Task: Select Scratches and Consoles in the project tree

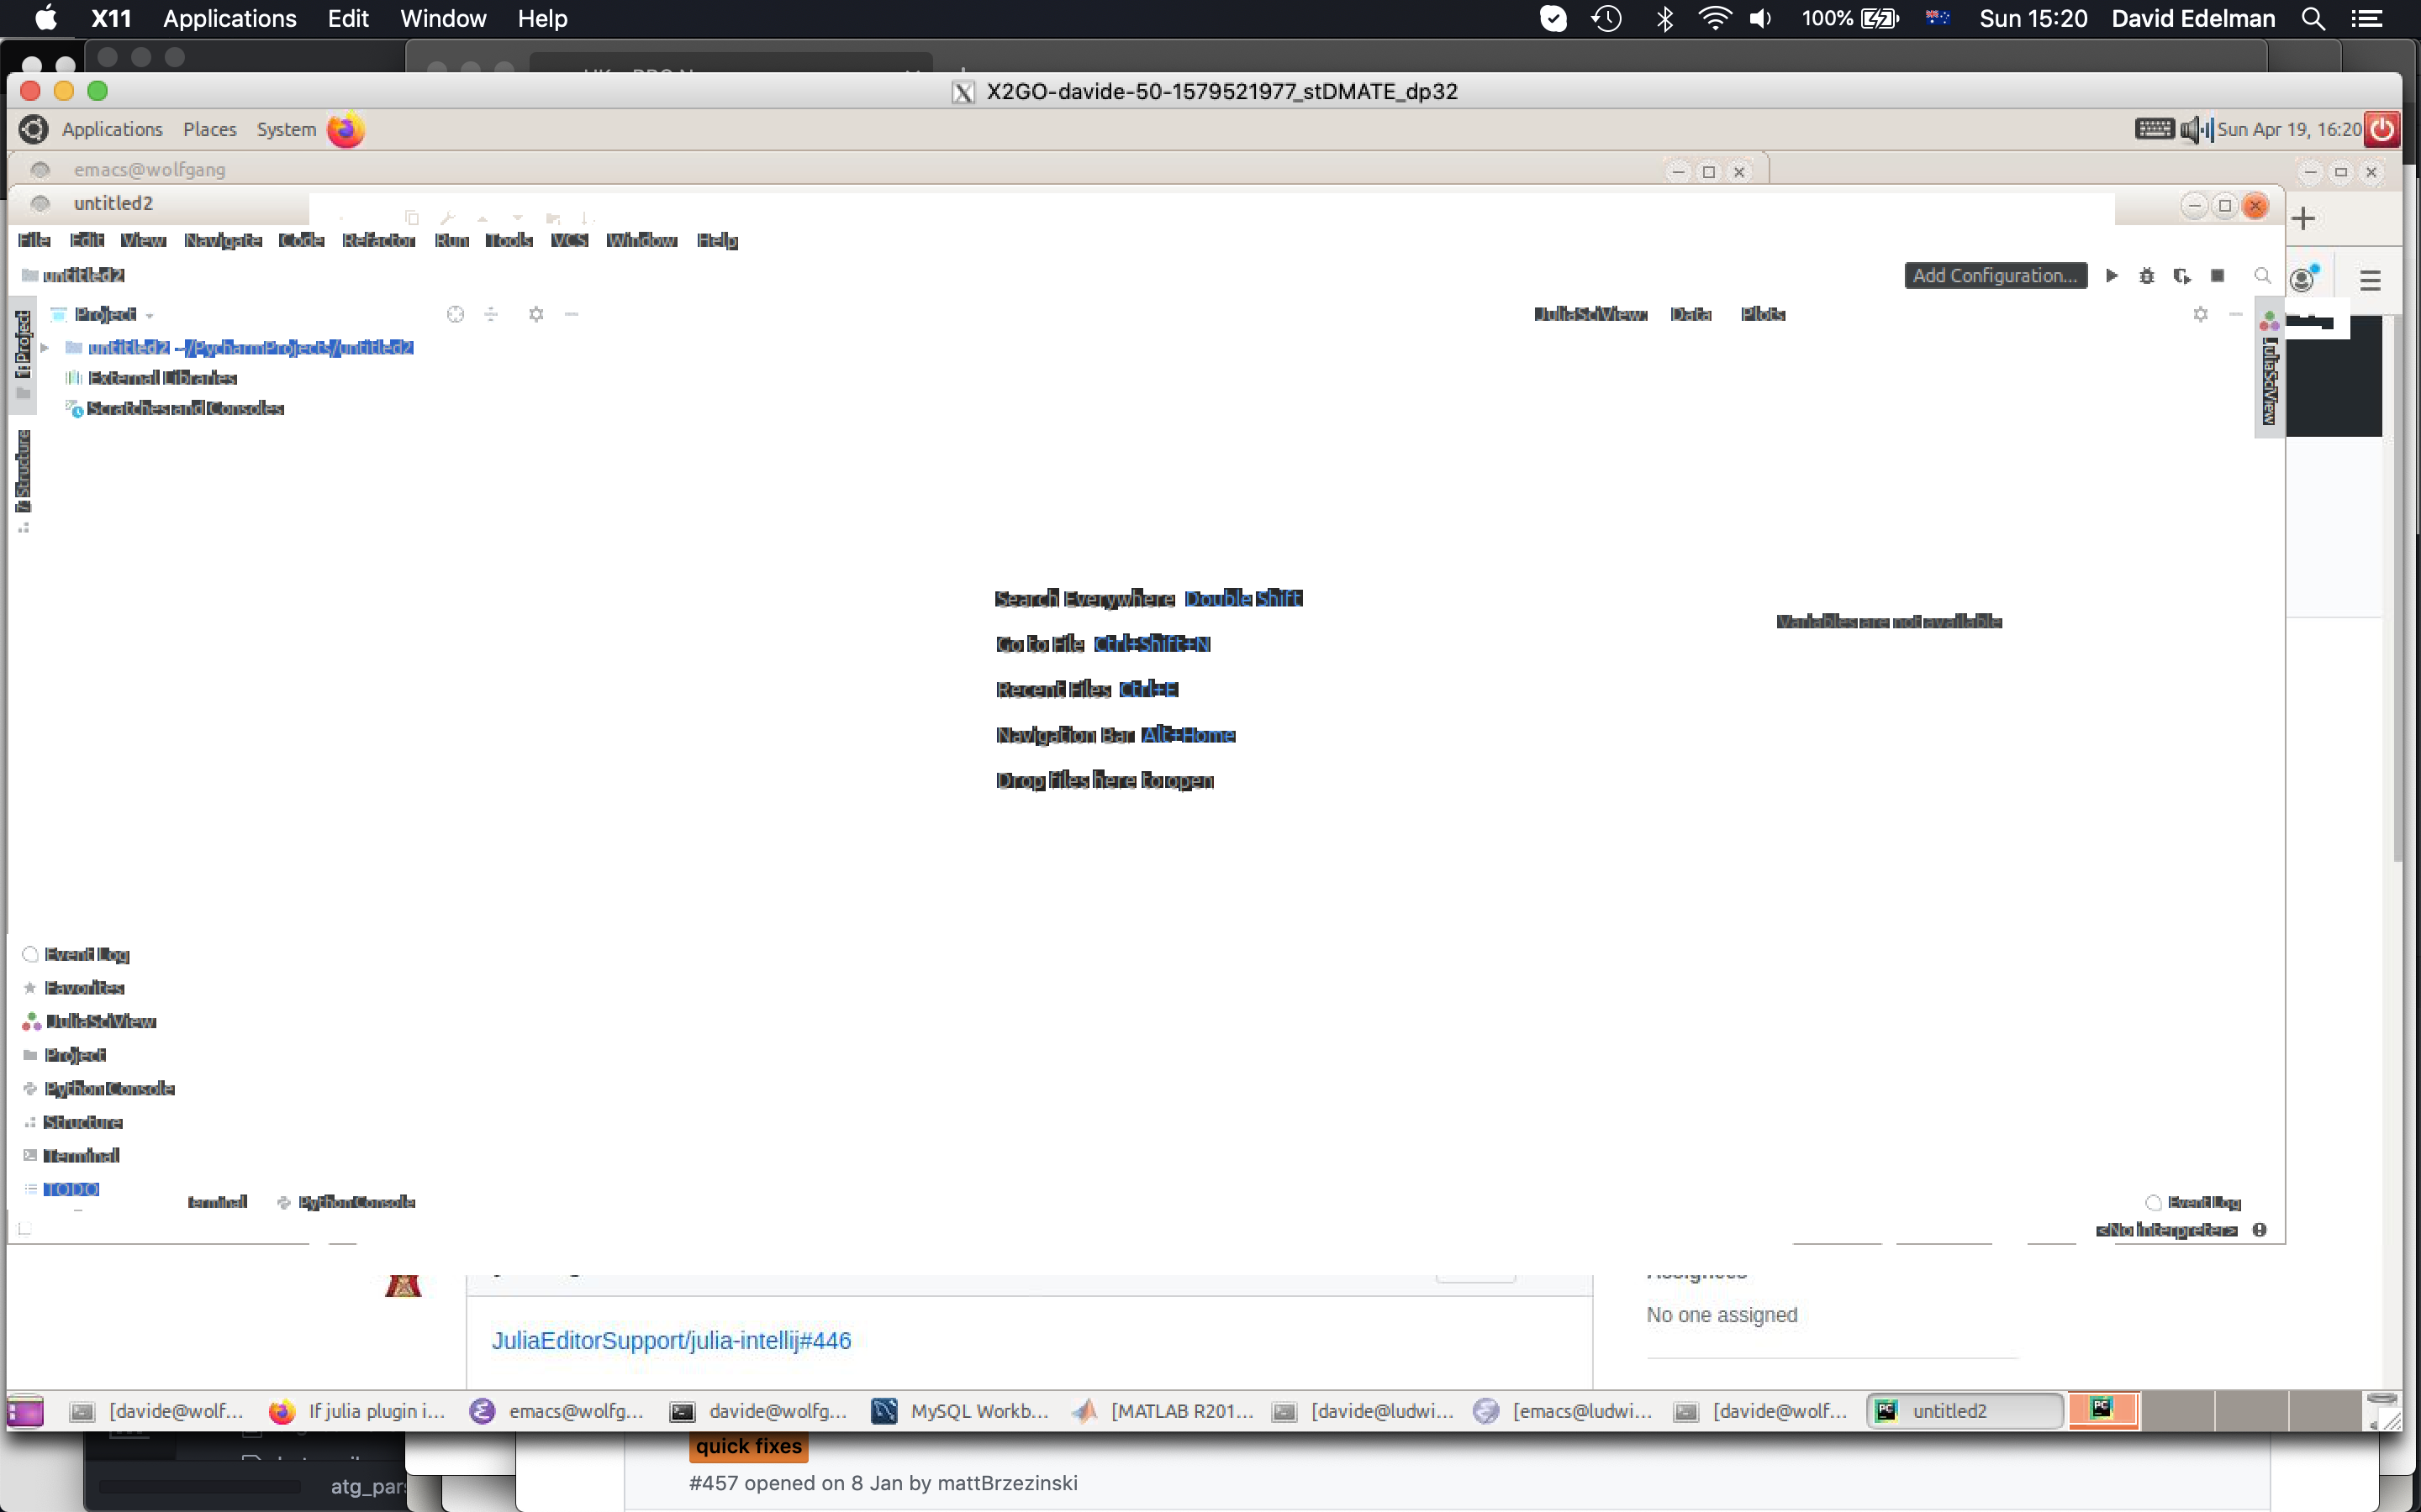Action: 185,408
